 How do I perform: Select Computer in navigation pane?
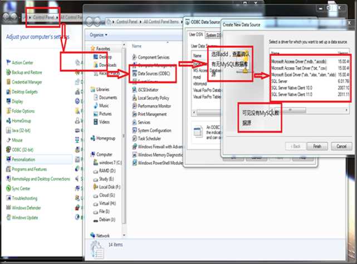(101, 154)
